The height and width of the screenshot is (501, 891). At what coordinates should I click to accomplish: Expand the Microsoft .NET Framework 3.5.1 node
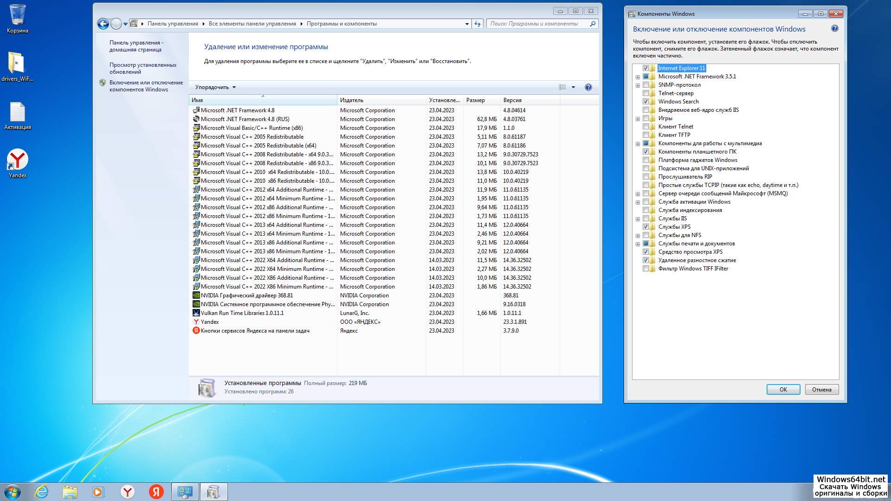click(638, 77)
